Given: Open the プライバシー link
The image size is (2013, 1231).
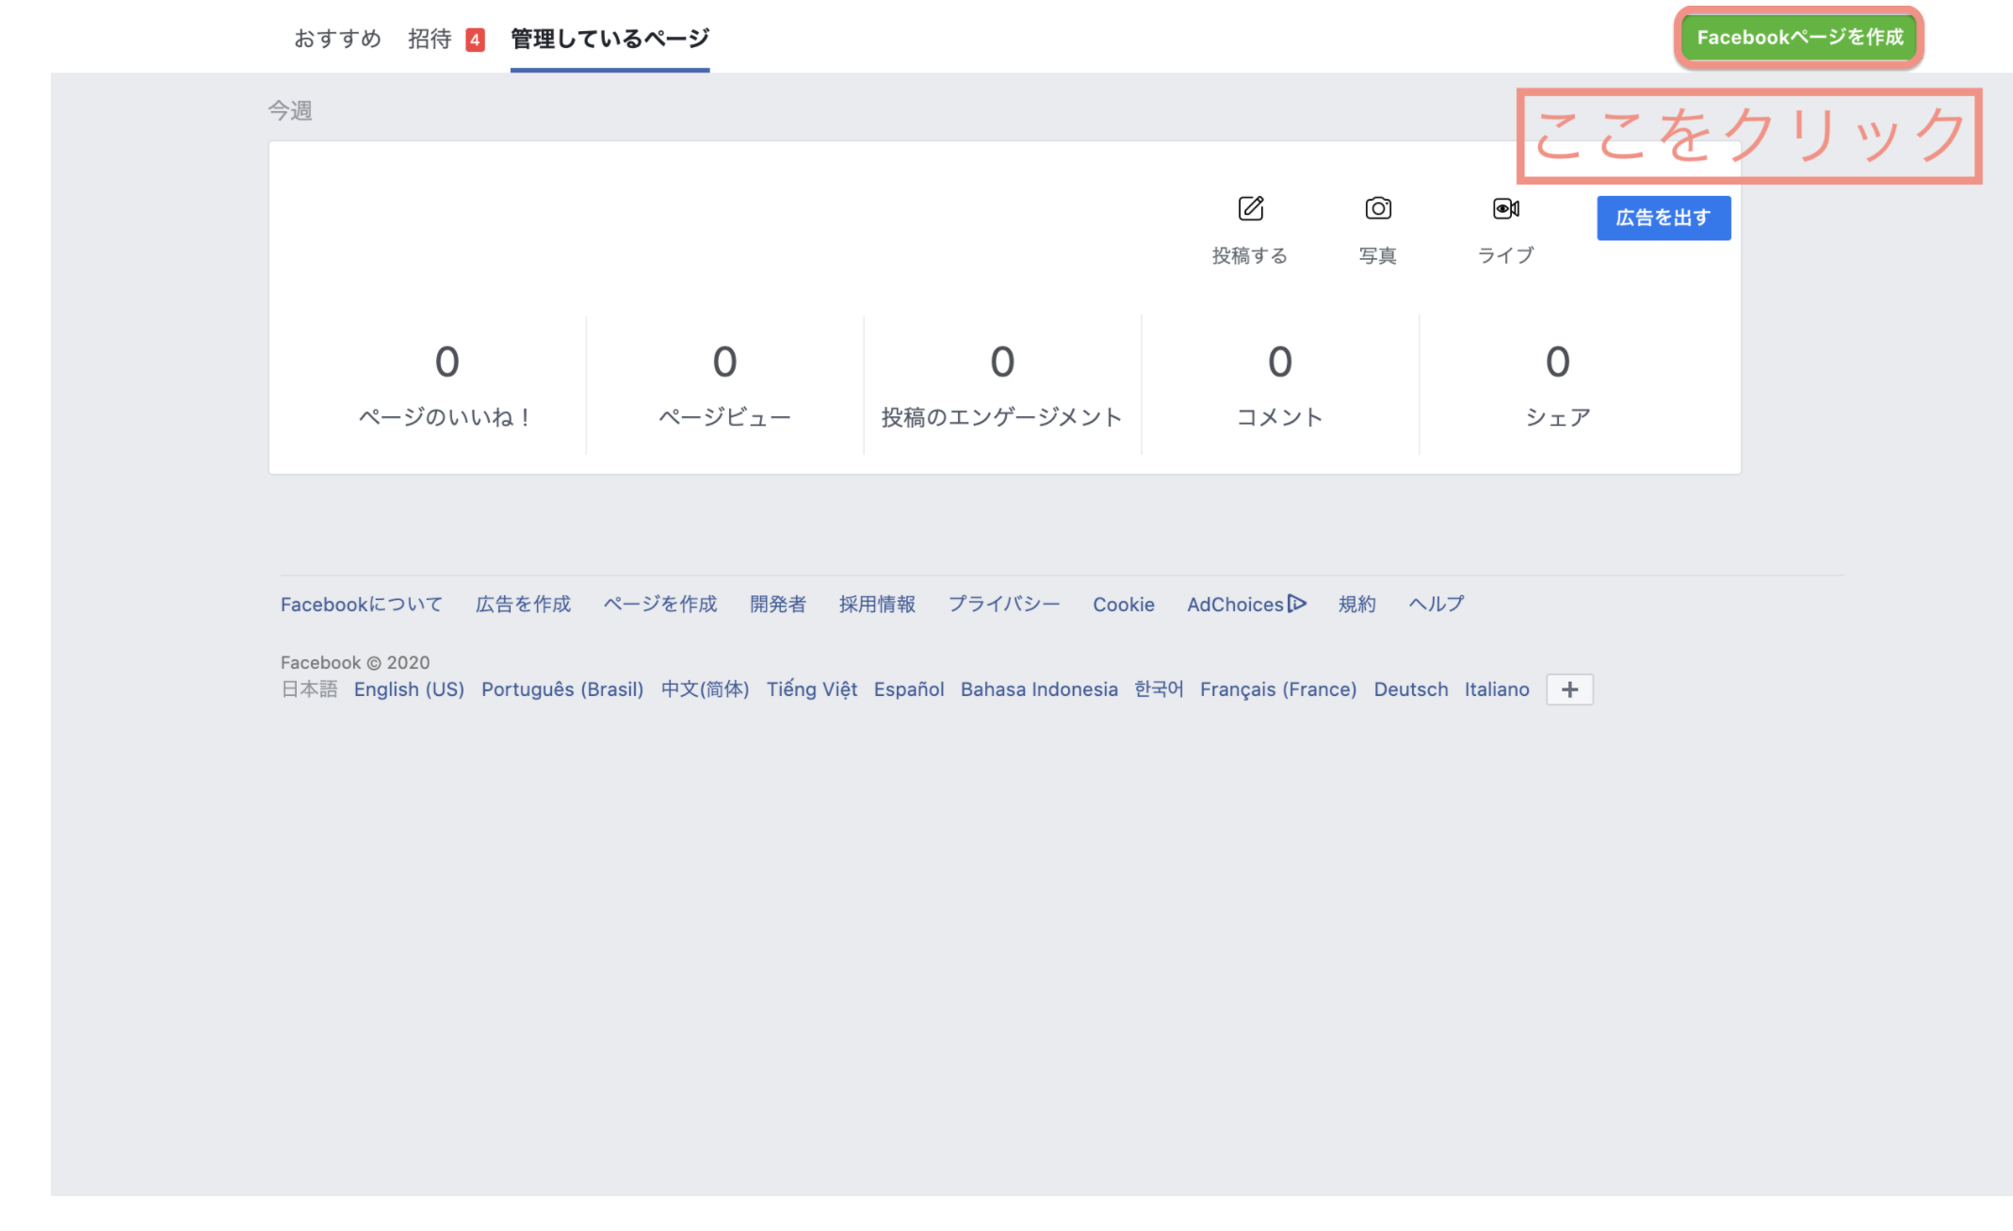Looking at the screenshot, I should point(1004,605).
